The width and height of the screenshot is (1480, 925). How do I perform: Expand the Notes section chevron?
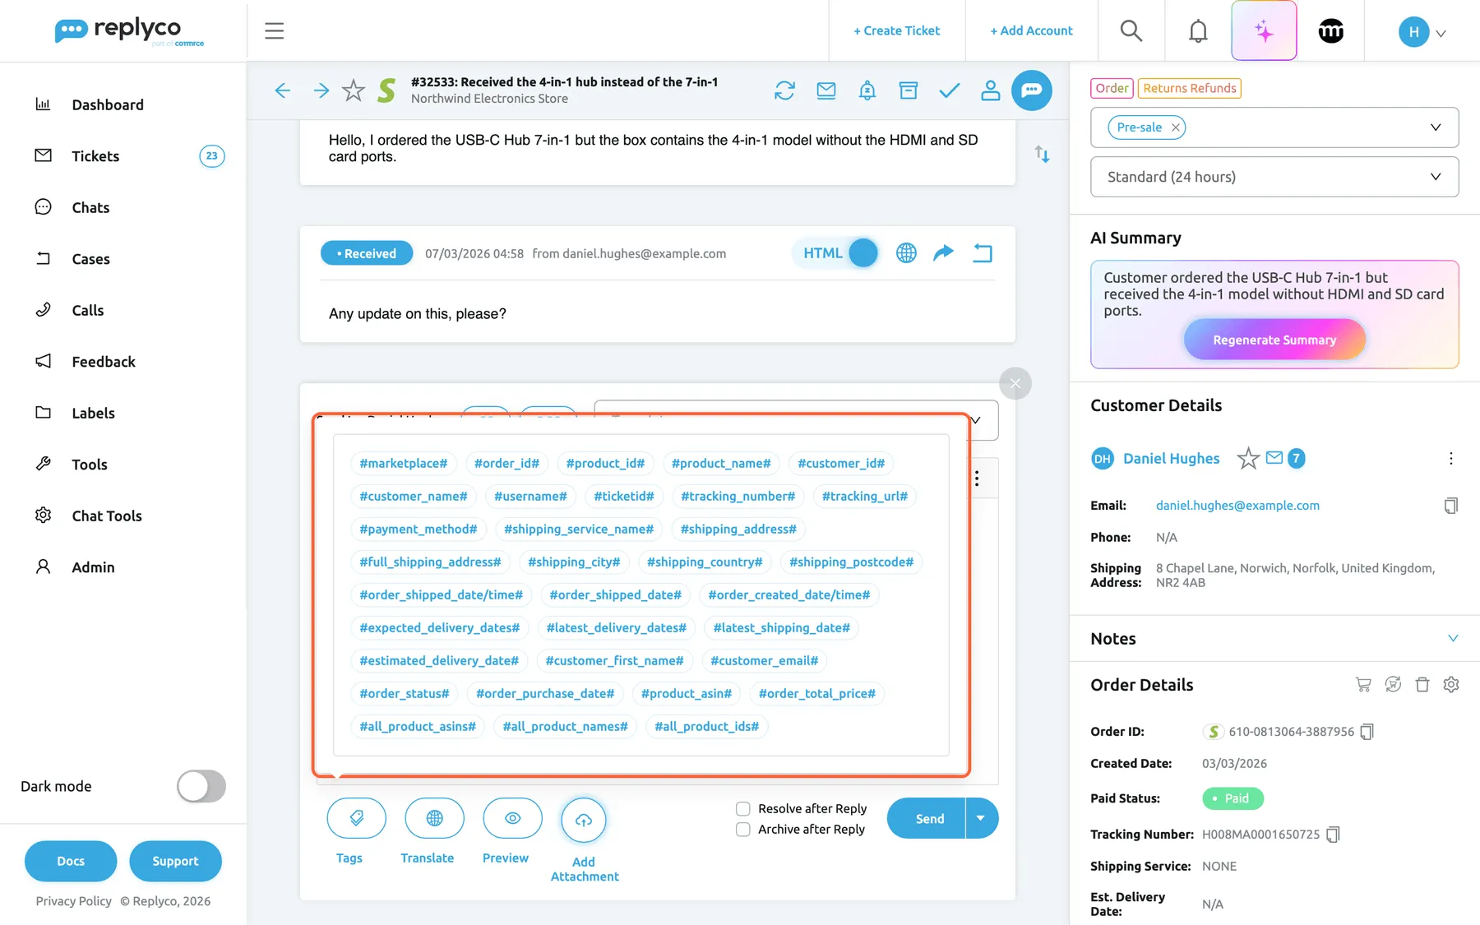[1453, 639]
